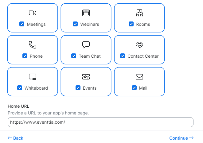Uncheck the Meetings checkbox
Image resolution: width=203 pixels, height=143 pixels.
pos(22,24)
